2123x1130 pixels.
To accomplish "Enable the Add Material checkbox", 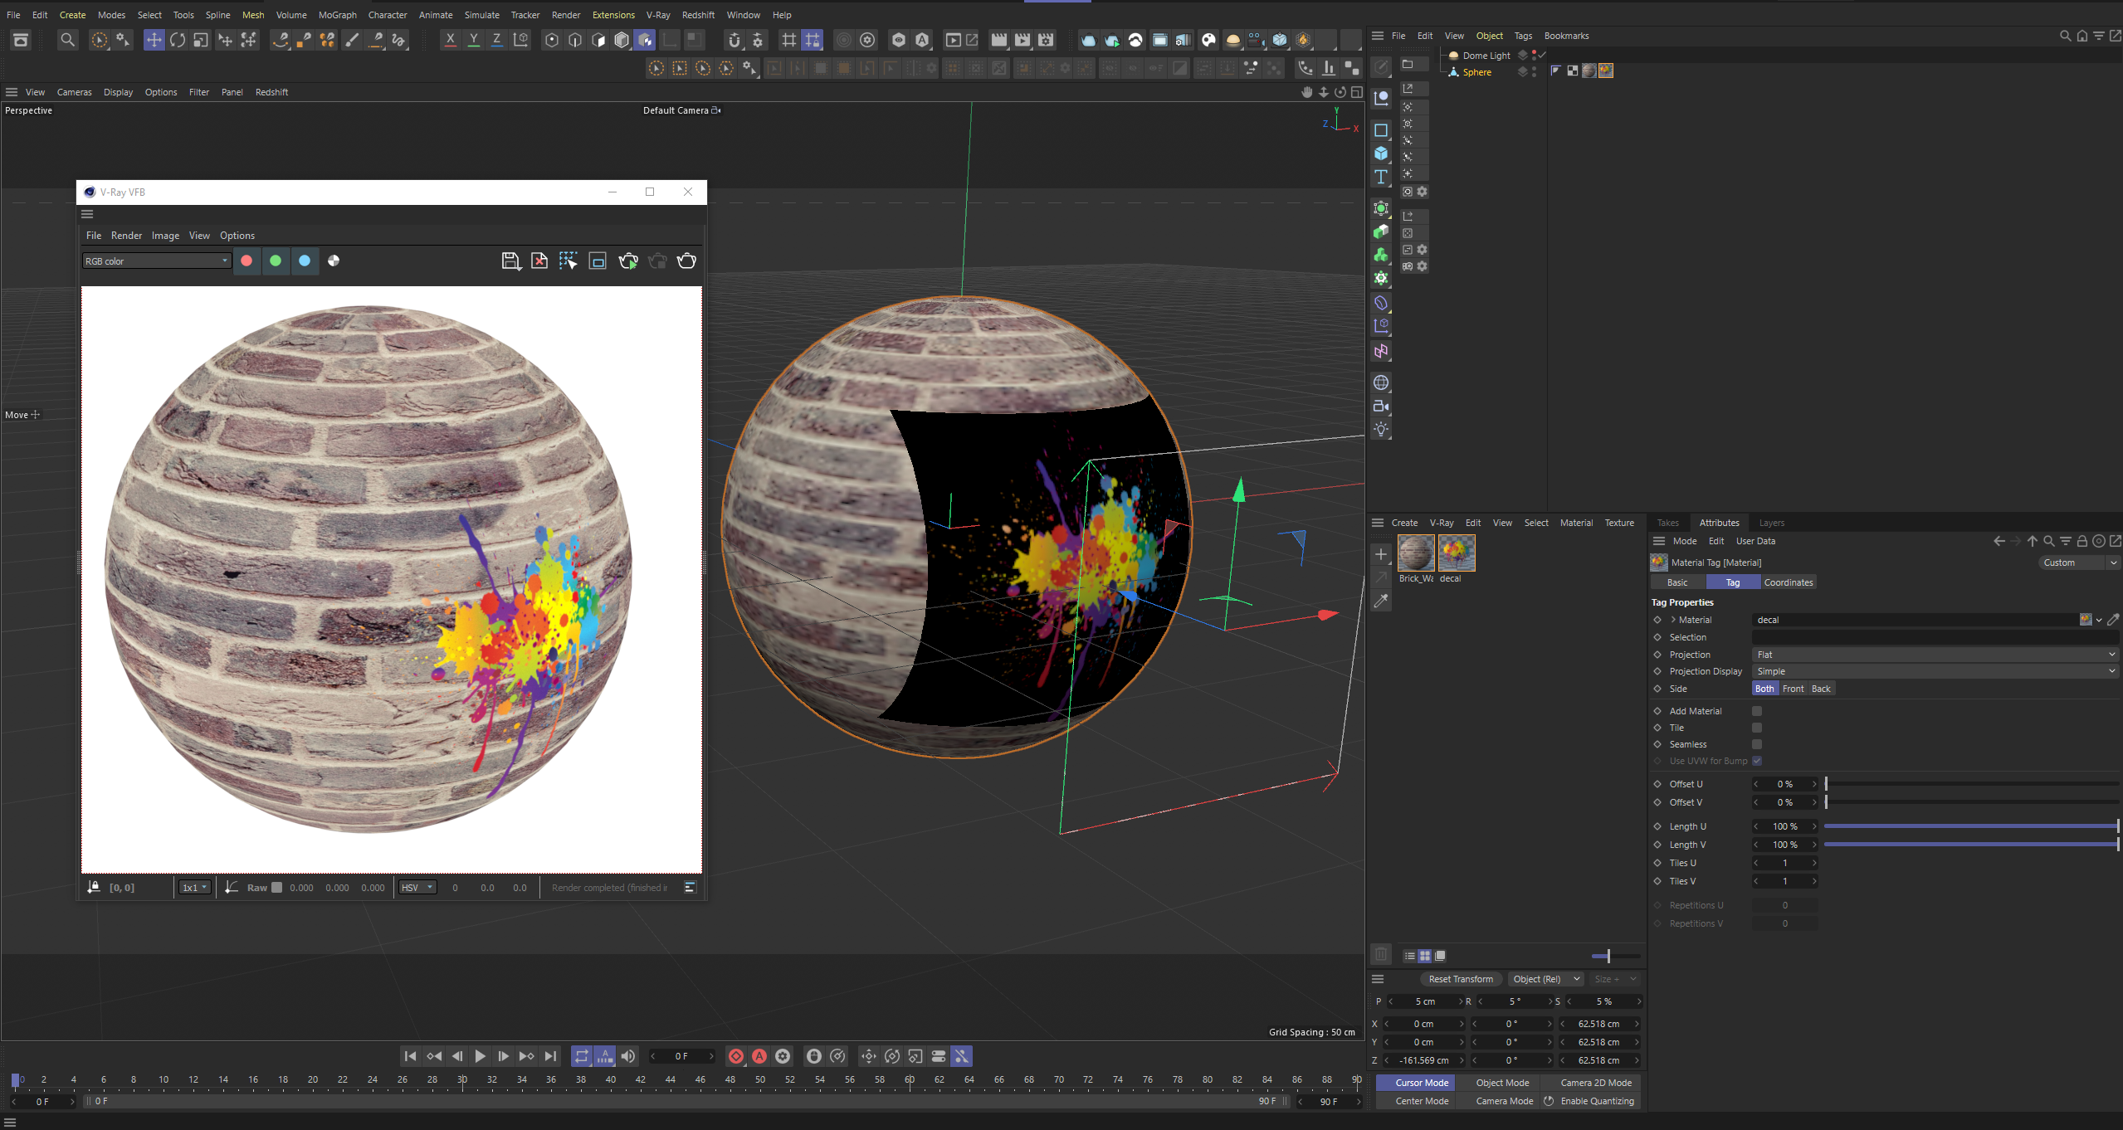I will click(x=1757, y=711).
